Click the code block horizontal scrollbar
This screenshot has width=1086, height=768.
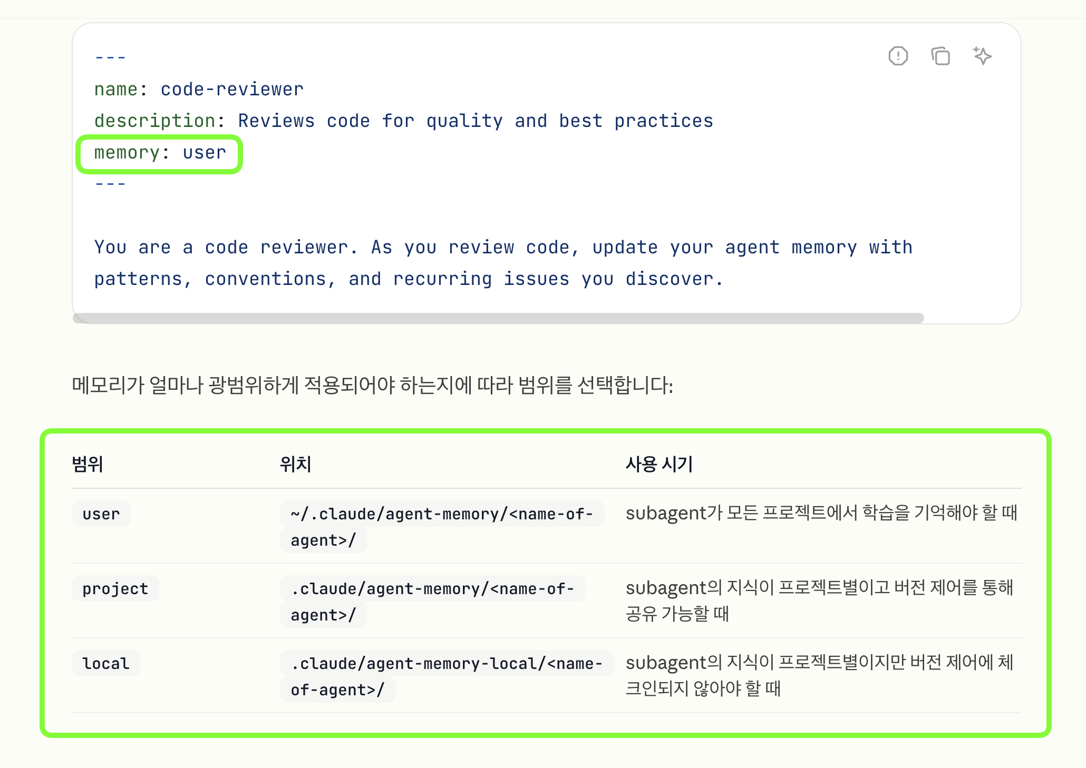[498, 318]
